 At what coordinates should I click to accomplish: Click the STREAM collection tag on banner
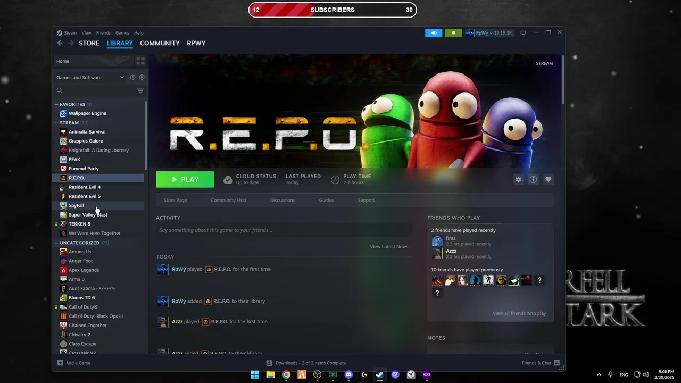click(x=544, y=63)
